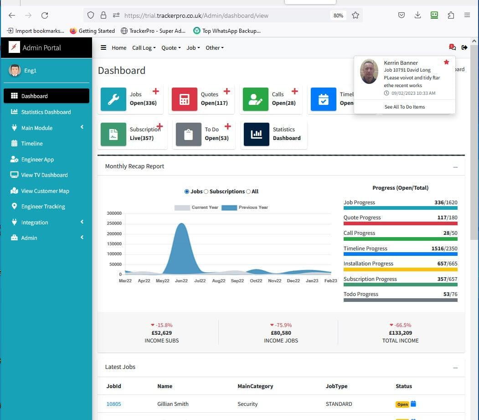Click the Jobs wrench icon tile
479x420 pixels.
click(x=113, y=99)
